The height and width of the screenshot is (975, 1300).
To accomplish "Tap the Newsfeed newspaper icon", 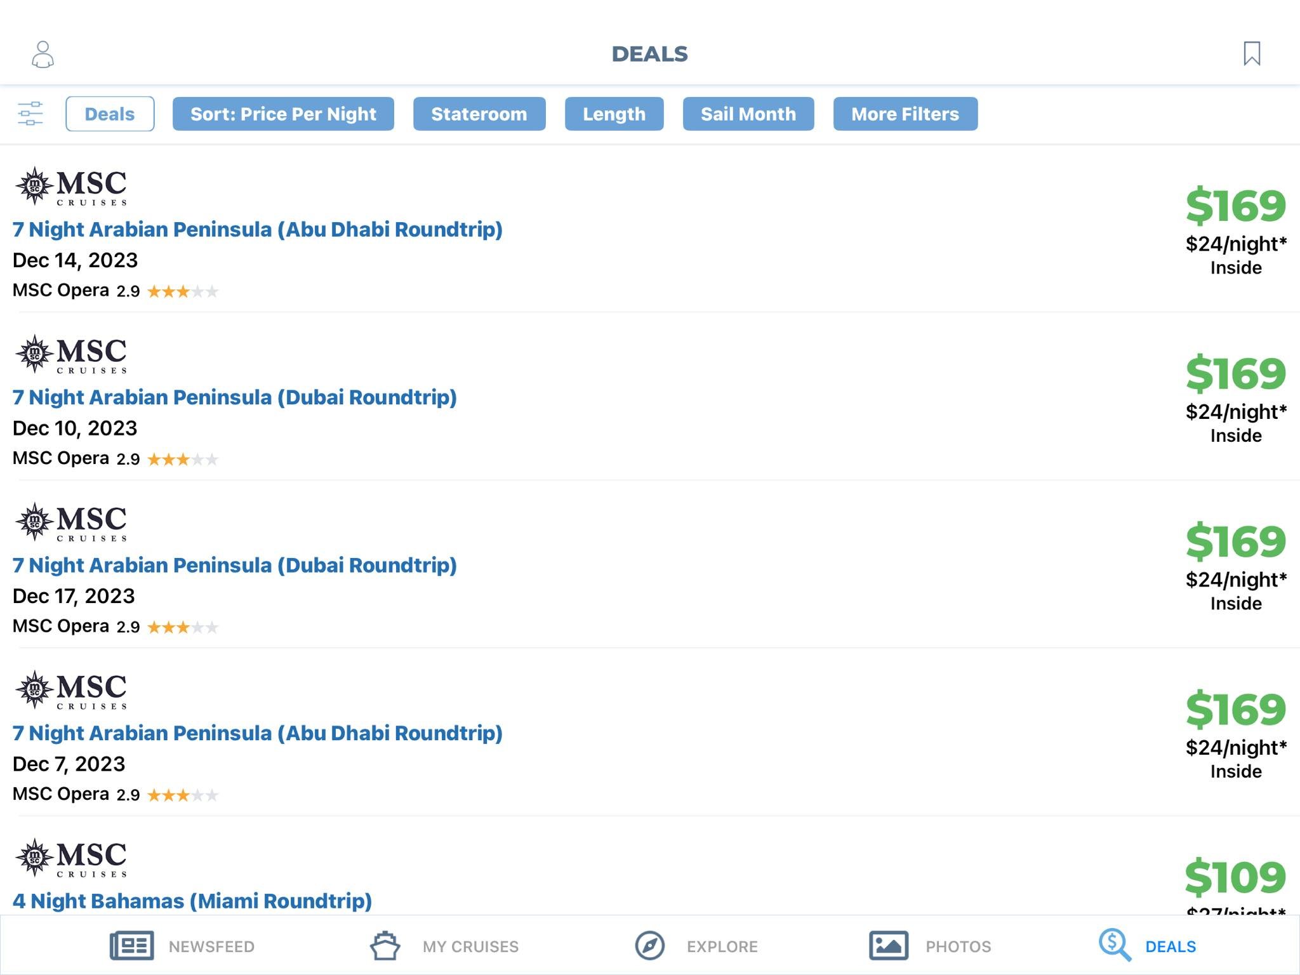I will 131,946.
